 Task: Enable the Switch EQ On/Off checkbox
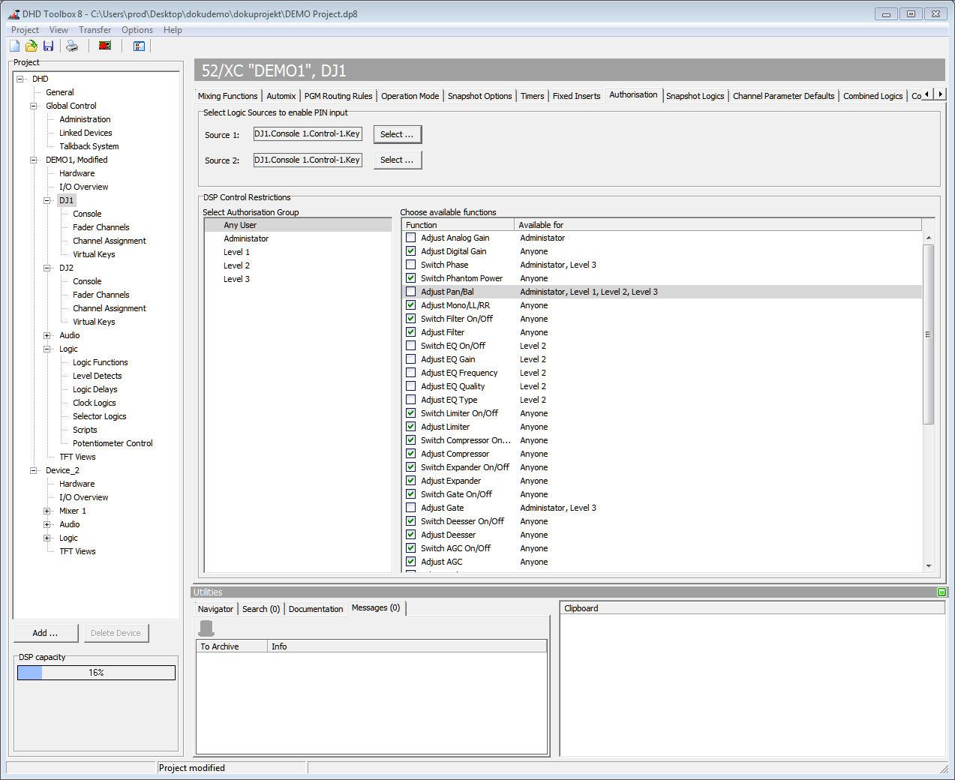pos(410,345)
